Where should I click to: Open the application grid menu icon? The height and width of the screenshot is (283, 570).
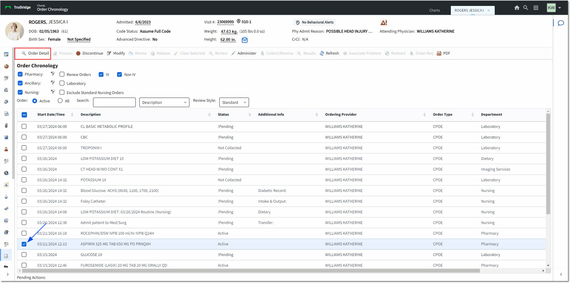pyautogui.click(x=536, y=8)
